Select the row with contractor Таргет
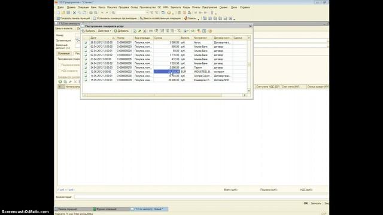Viewport: 383px width, 215px height. (165, 67)
